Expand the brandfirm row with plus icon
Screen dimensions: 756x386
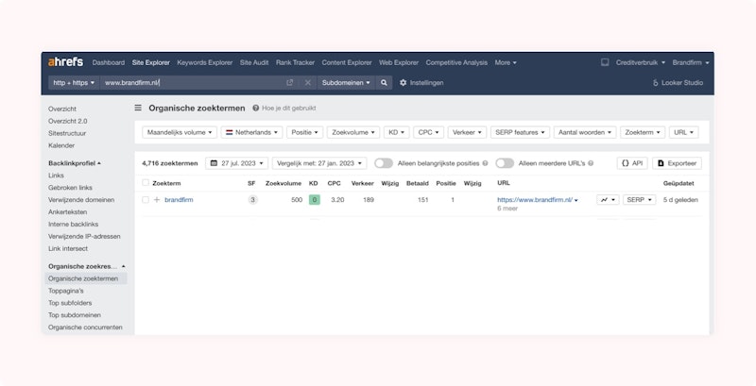coord(157,200)
